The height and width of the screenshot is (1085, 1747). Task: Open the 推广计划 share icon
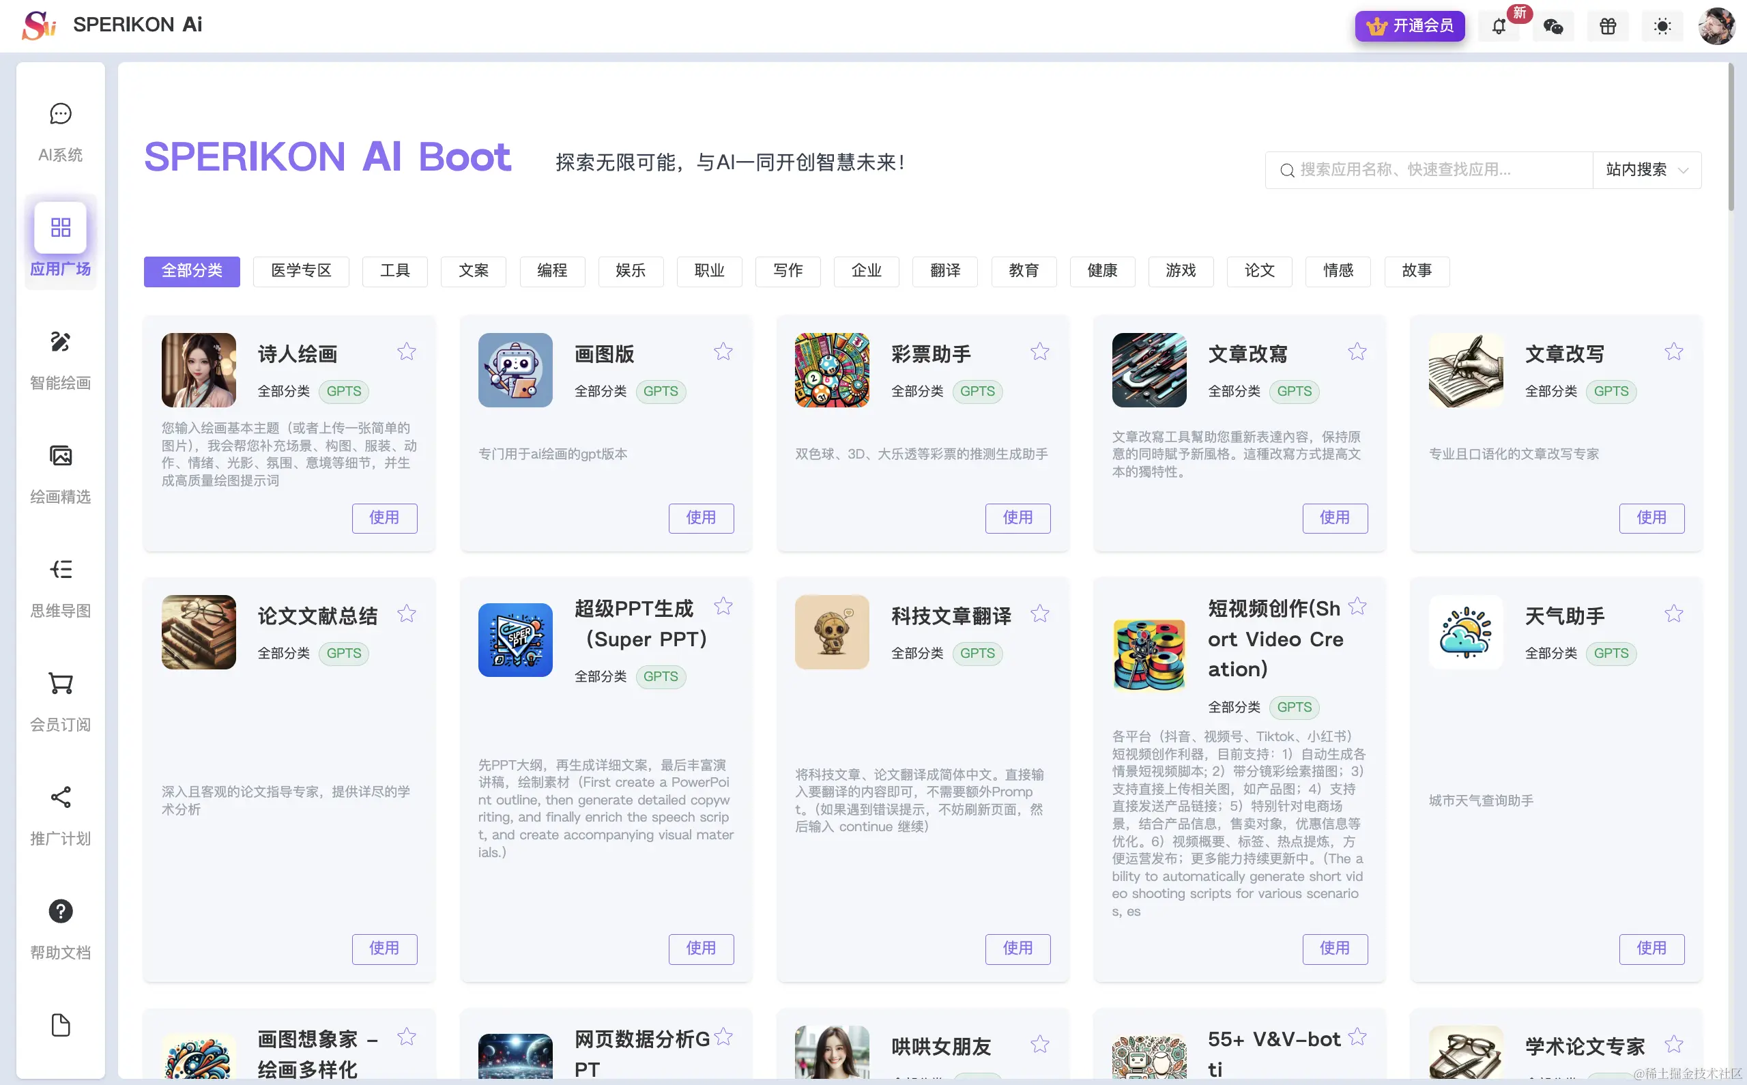click(60, 797)
